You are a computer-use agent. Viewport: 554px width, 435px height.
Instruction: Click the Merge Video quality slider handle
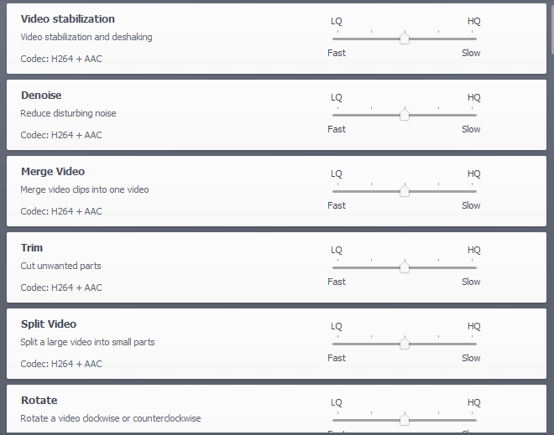click(x=405, y=190)
